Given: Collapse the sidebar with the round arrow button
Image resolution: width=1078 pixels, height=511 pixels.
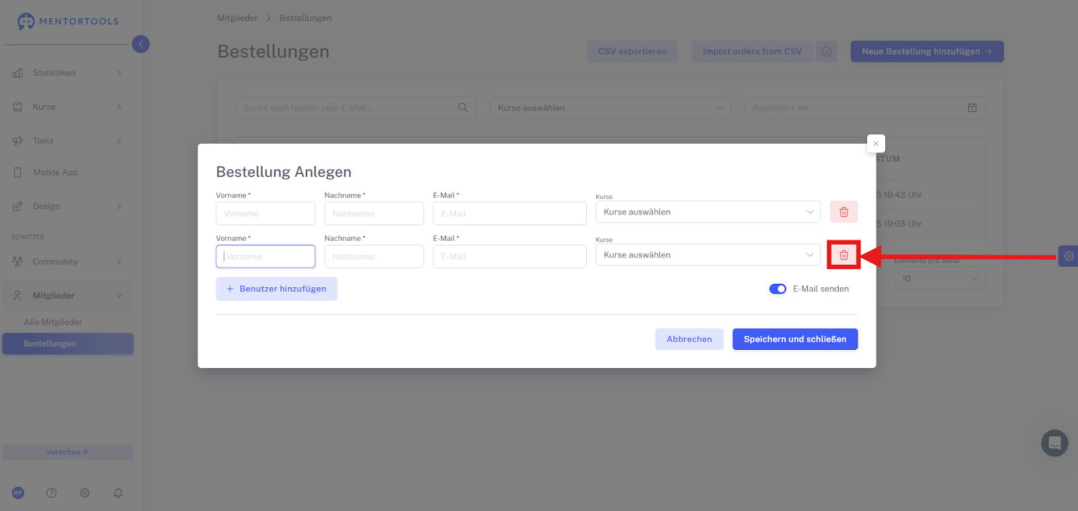Looking at the screenshot, I should (141, 44).
